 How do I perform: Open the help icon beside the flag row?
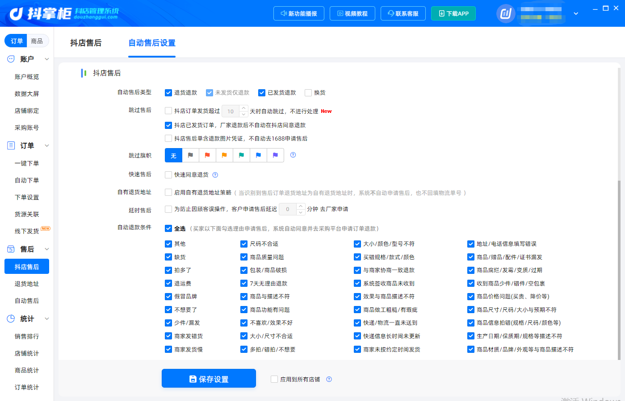coord(293,155)
